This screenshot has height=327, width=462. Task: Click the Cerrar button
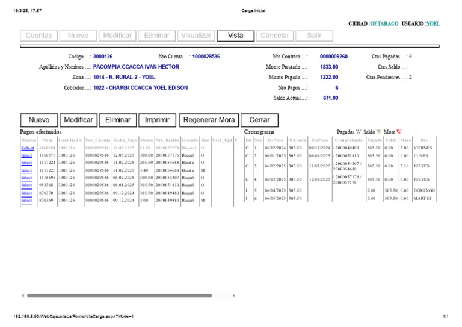(259, 120)
